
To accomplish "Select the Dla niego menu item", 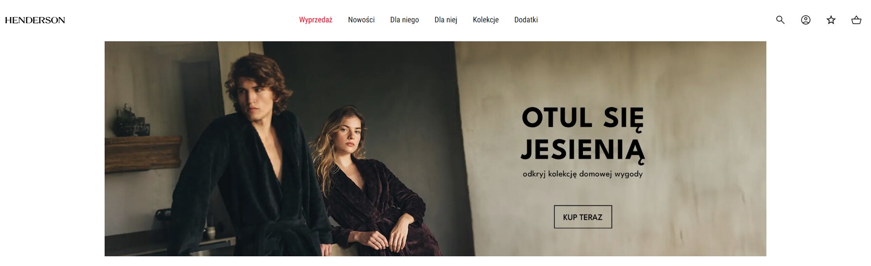I will [x=404, y=20].
